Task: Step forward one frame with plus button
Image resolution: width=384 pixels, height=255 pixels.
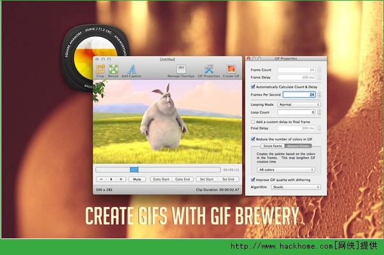Action: click(x=121, y=179)
